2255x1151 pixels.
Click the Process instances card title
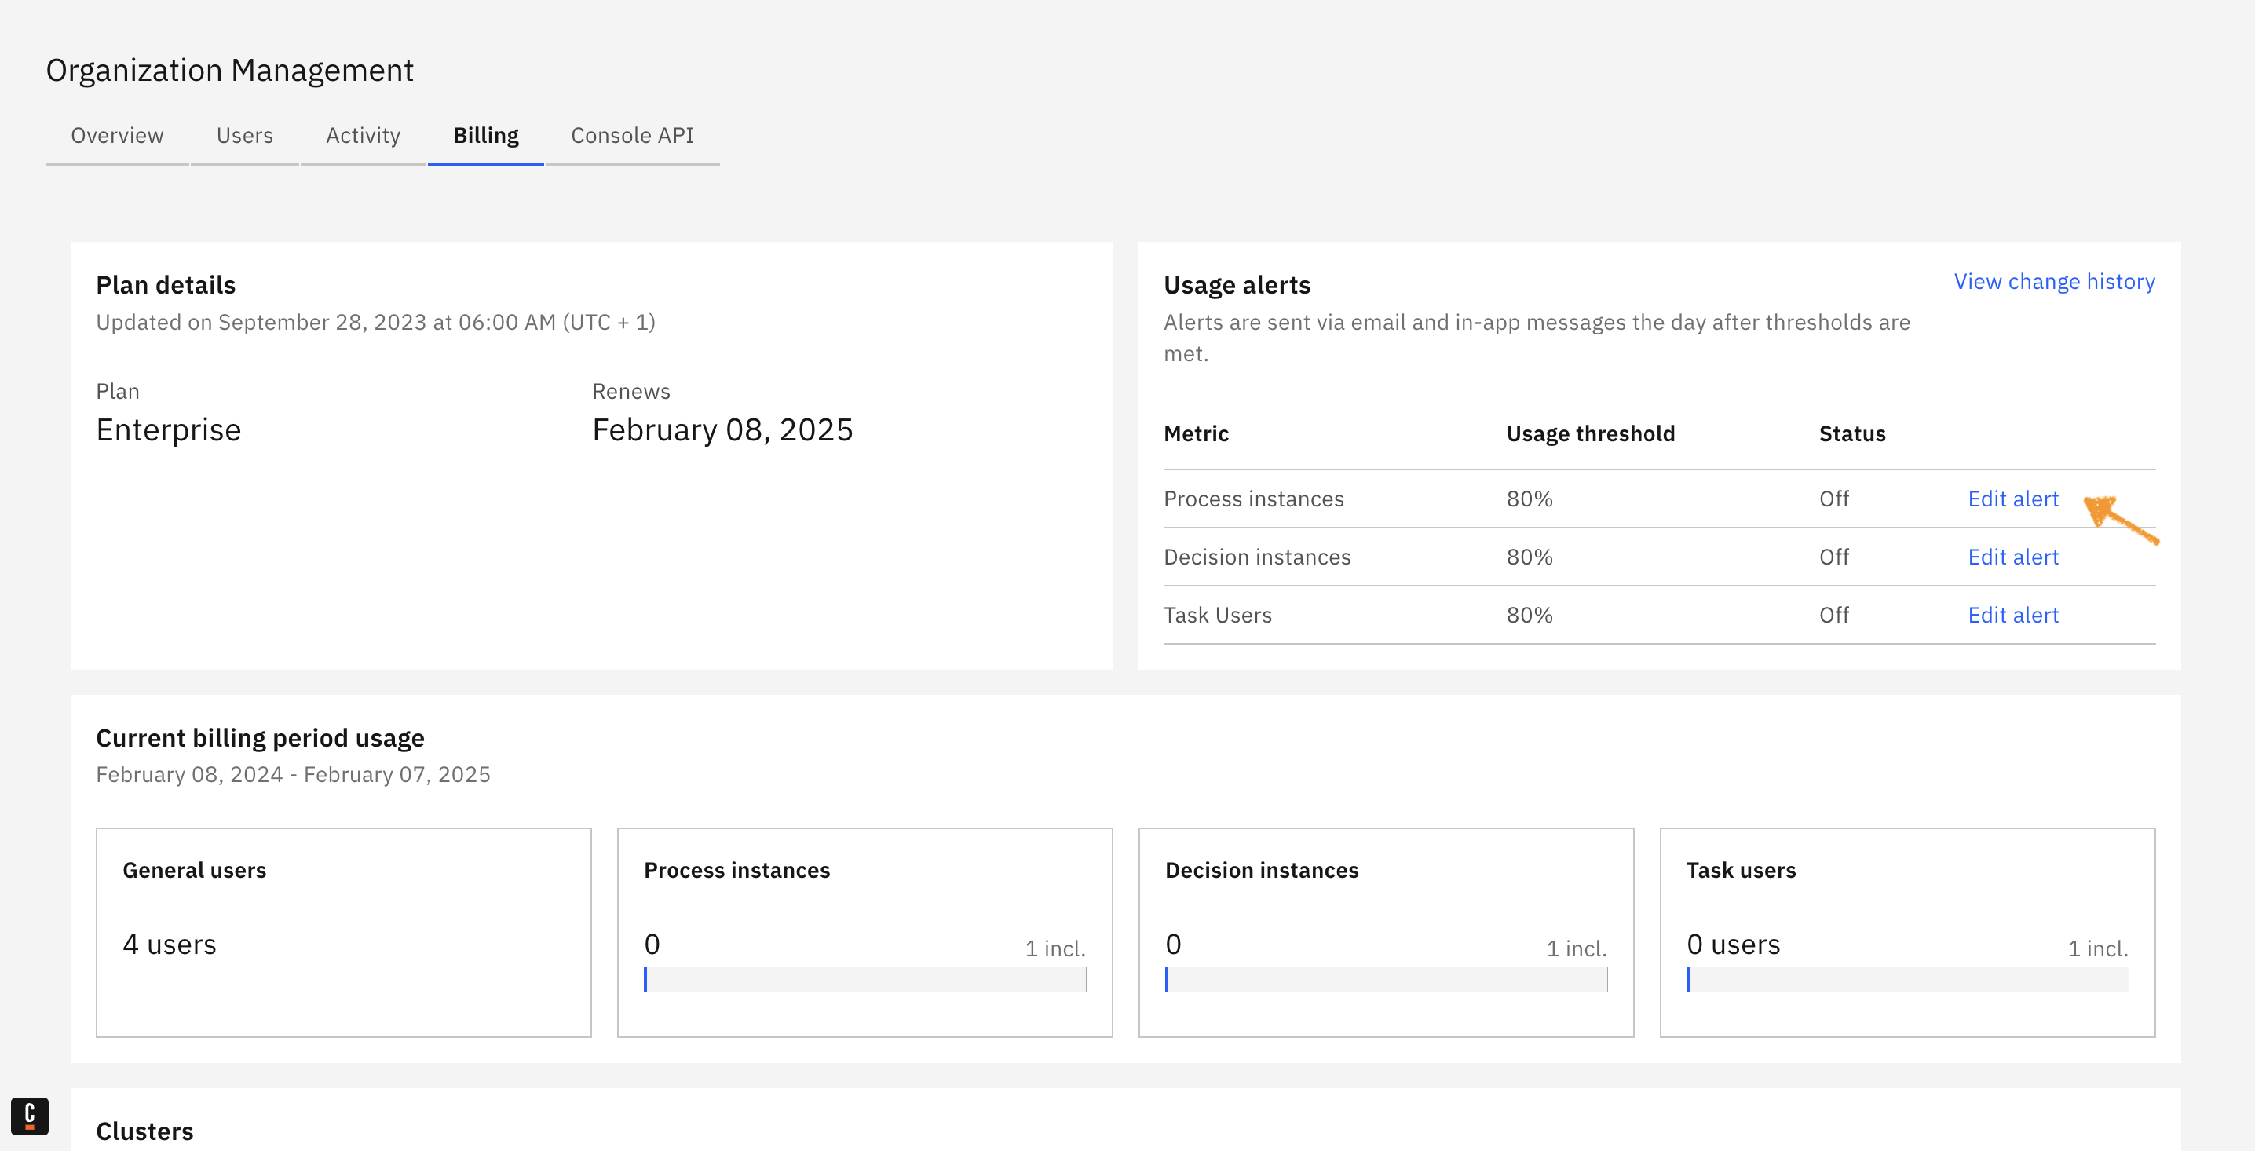[x=736, y=870]
